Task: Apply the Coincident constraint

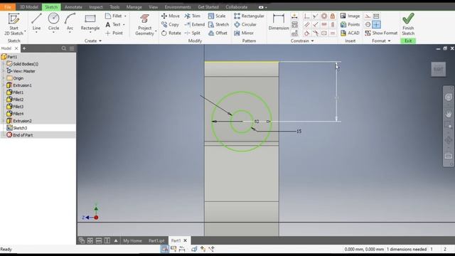Action: pyautogui.click(x=306, y=16)
